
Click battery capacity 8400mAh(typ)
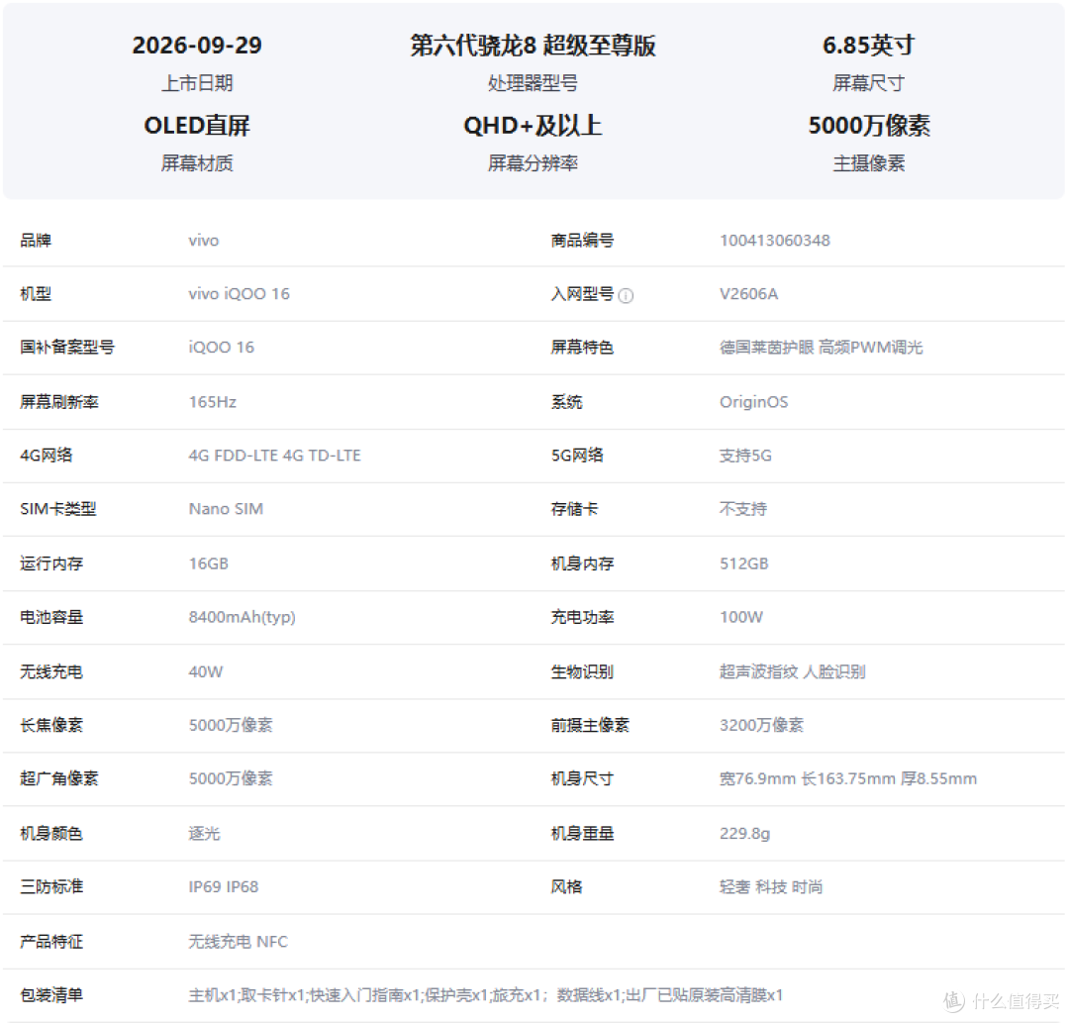[242, 617]
